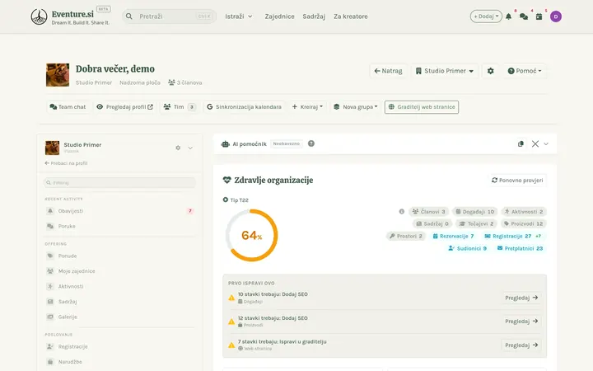593x371 pixels.
Task: Click the Sudionici 9 chip
Action: tap(468, 248)
